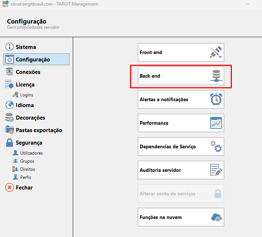Select Segurança in the sidebar
This screenshot has height=237, width=262.
[x=36, y=142]
